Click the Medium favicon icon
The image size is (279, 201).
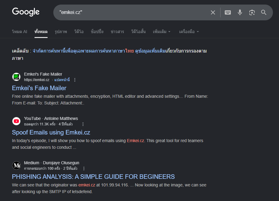[16, 165]
